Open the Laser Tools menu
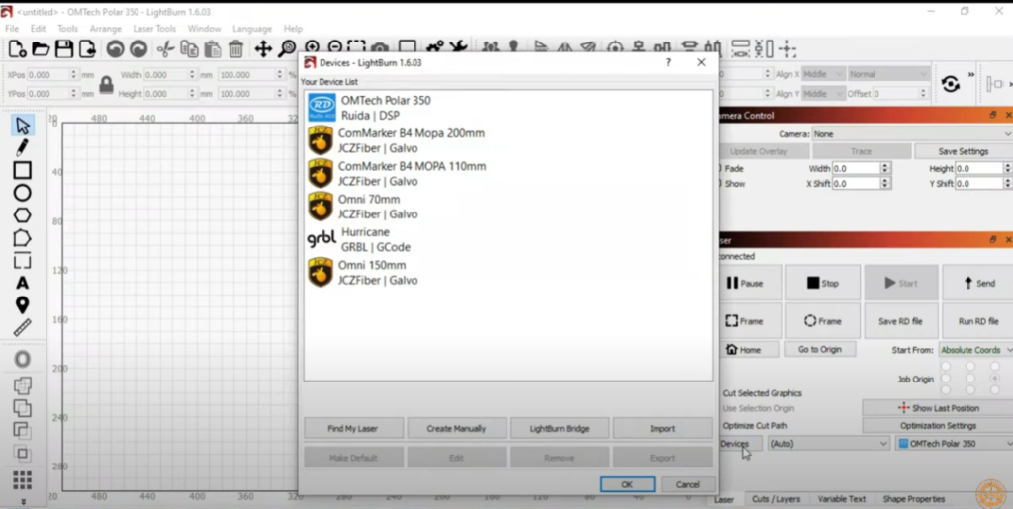Image resolution: width=1013 pixels, height=509 pixels. click(153, 29)
